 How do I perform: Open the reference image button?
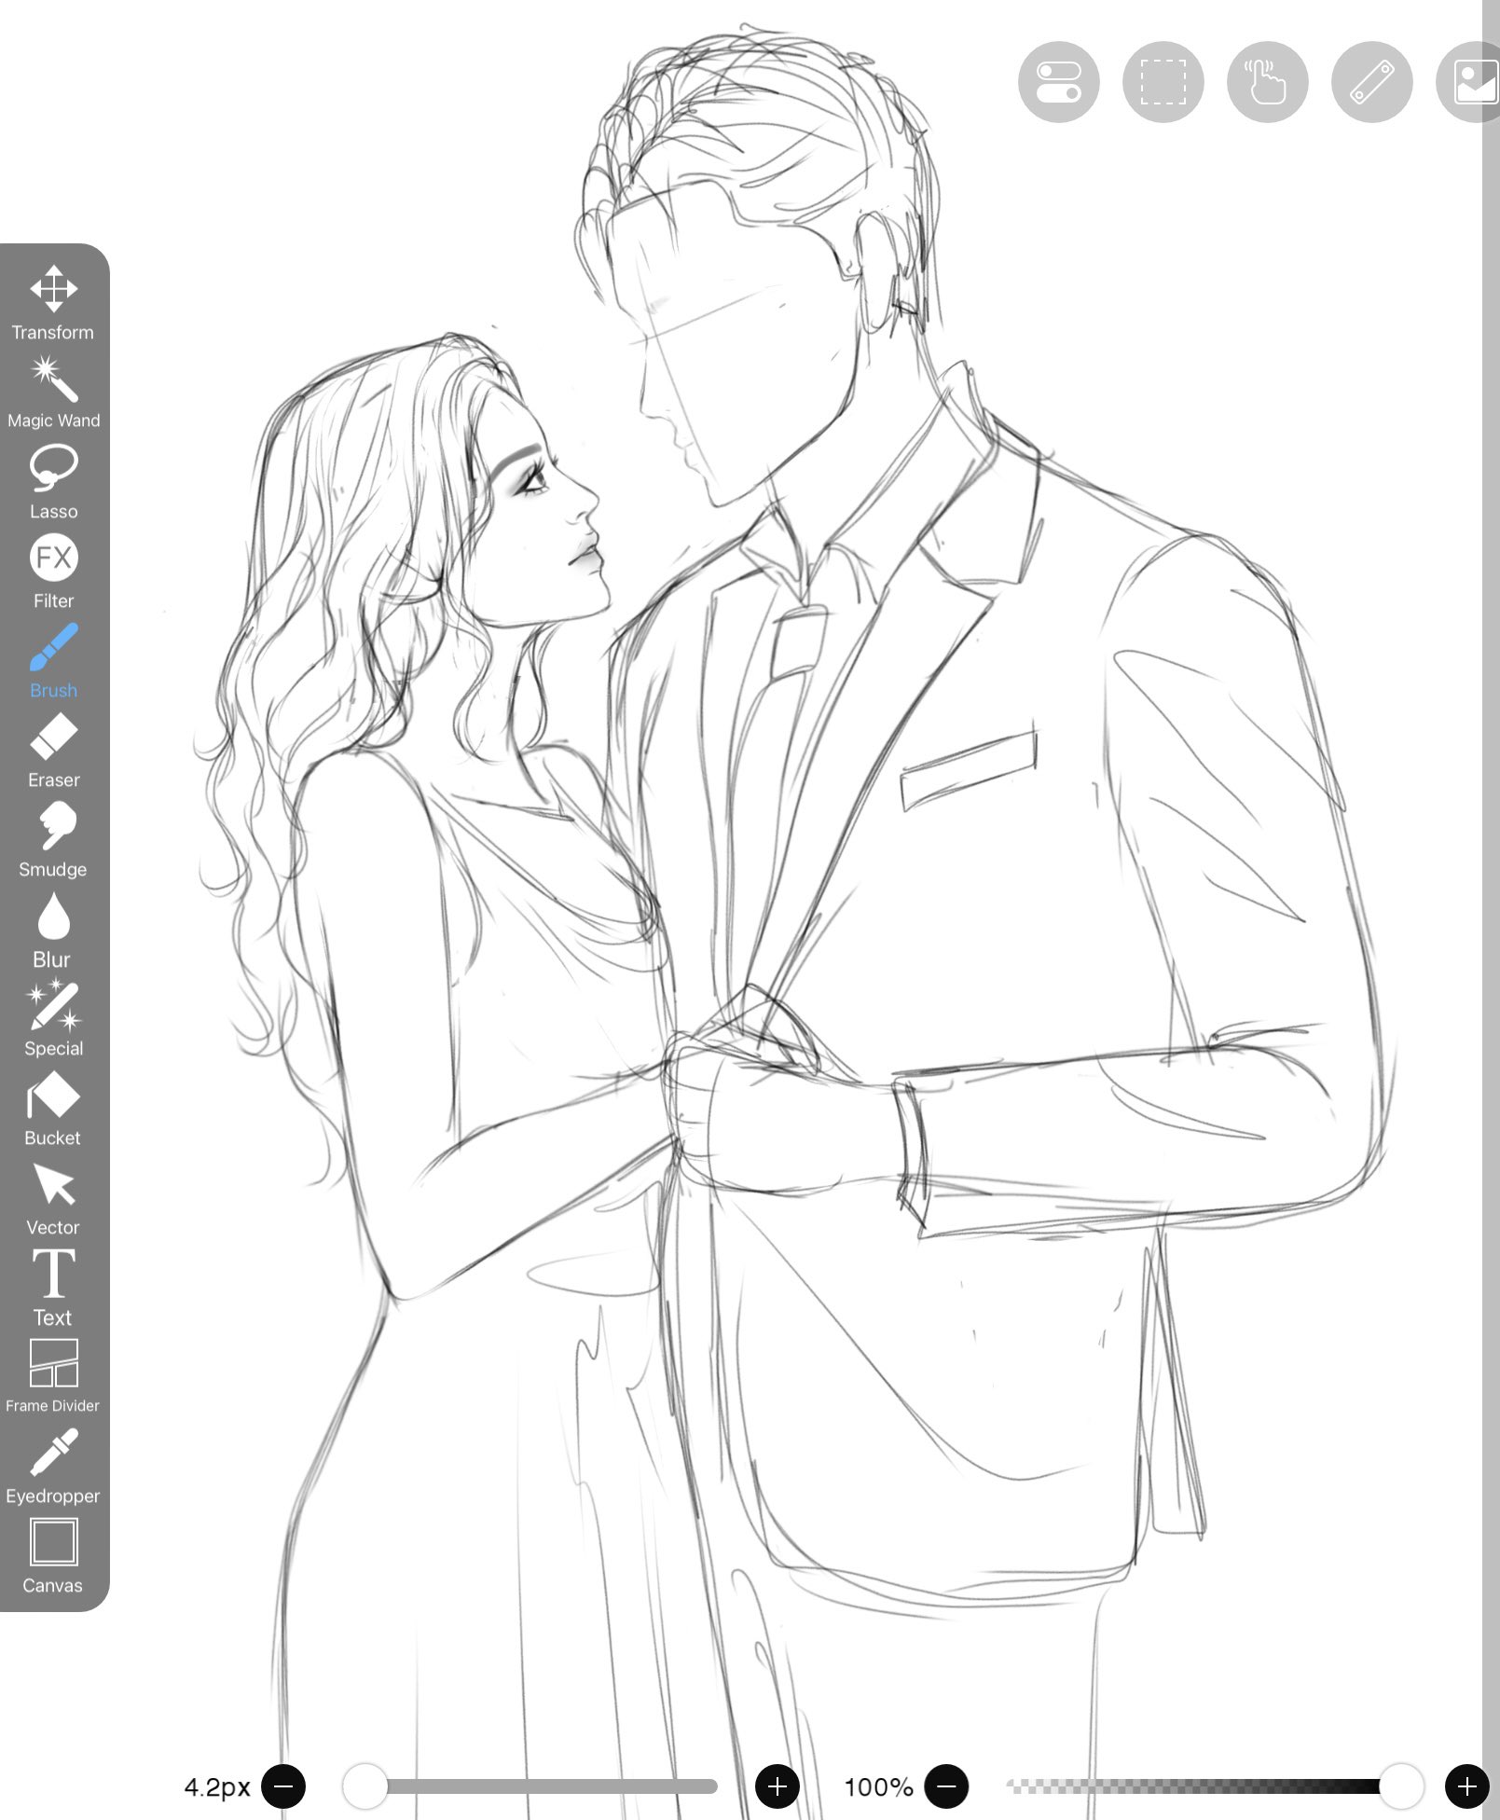1468,82
